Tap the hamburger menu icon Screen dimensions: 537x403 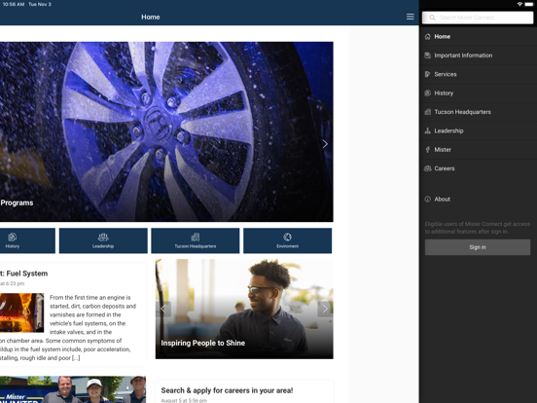coord(410,17)
